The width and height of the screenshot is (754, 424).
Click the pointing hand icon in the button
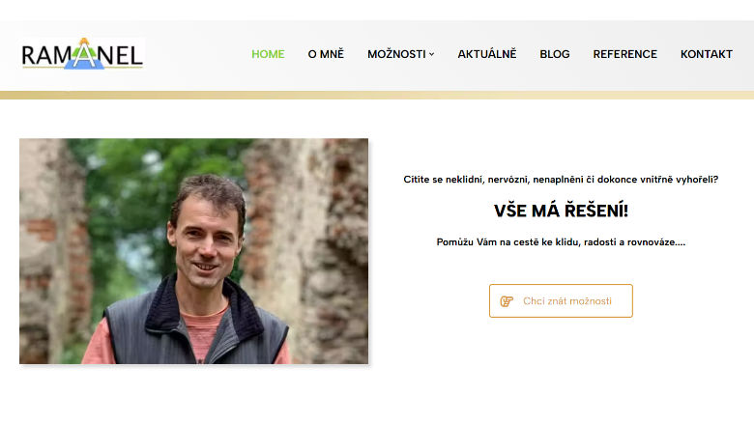point(507,301)
